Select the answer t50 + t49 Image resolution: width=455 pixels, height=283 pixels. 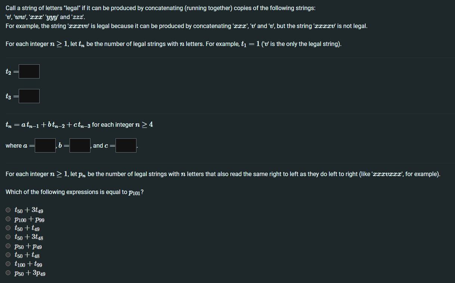pos(8,228)
